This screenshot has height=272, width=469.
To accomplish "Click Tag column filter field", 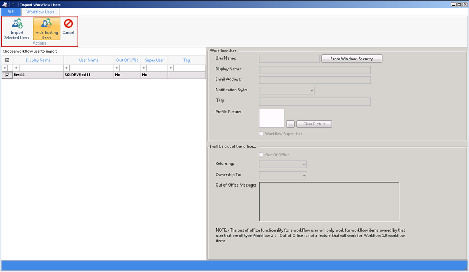I will point(190,68).
